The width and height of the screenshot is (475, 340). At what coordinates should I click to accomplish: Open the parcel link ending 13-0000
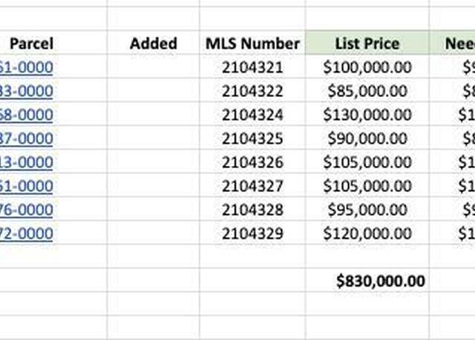[x=27, y=162]
